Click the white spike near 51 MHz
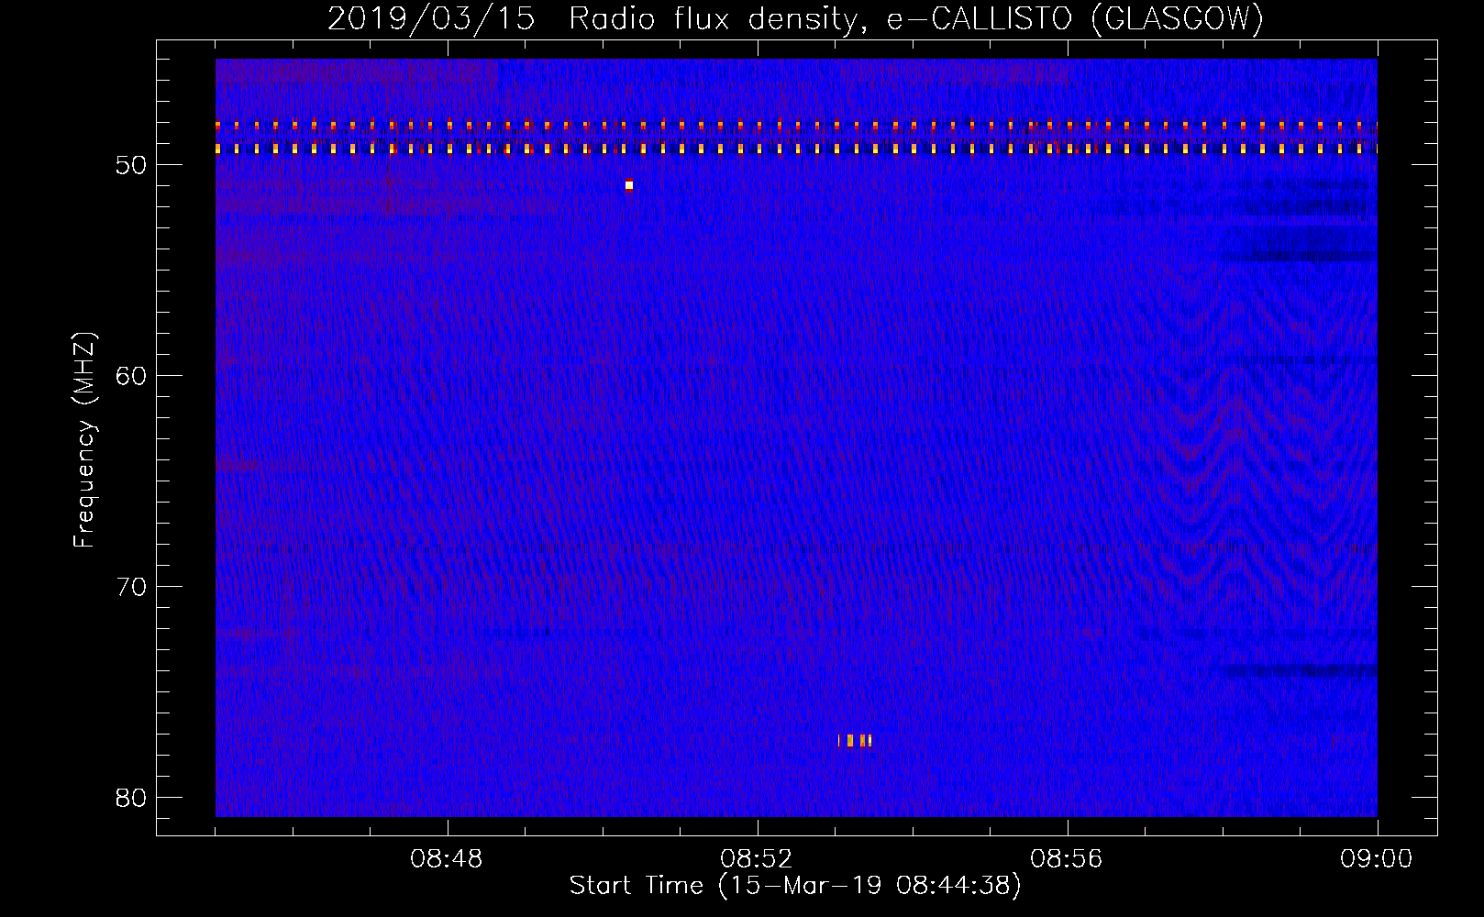The width and height of the screenshot is (1484, 917). pos(629,184)
